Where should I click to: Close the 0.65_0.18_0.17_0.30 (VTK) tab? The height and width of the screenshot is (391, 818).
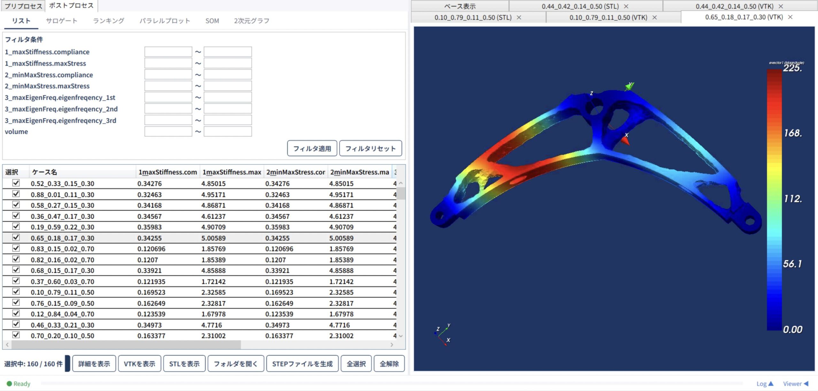point(790,17)
